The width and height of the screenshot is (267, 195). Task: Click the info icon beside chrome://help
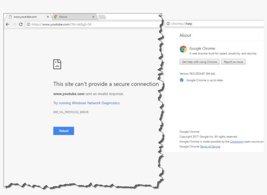[x=169, y=23]
